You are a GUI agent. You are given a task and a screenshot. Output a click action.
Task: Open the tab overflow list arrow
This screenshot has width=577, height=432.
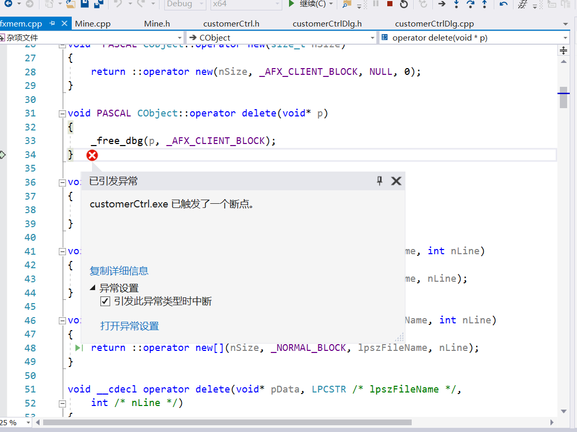pyautogui.click(x=566, y=24)
